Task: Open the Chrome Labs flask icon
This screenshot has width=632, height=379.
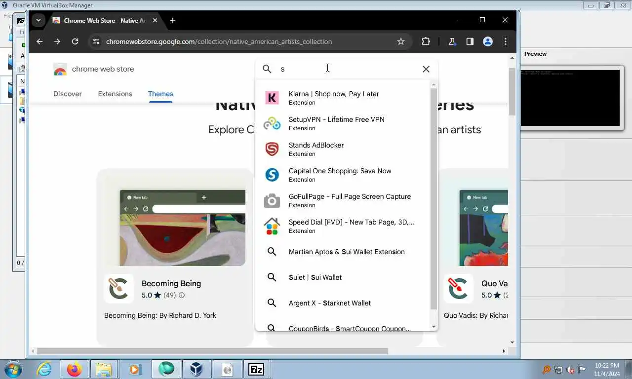Action: 452,41
